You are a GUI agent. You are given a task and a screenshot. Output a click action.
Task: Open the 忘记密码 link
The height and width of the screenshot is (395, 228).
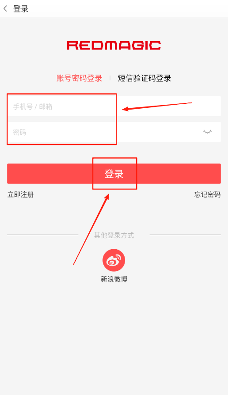pos(207,194)
